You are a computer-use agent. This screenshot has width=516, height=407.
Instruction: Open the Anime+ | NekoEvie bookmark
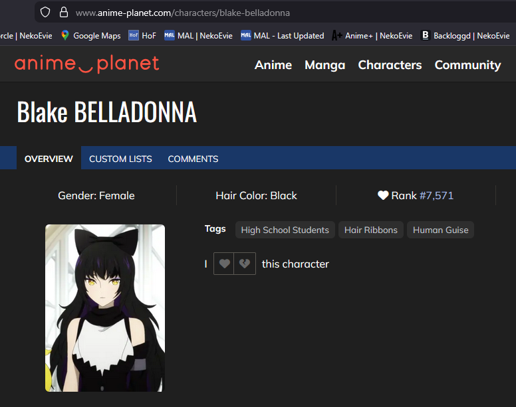[372, 35]
